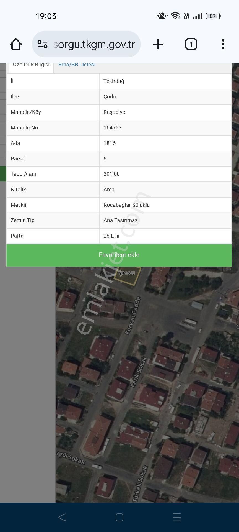
Task: Open a new tab with plus icon
Action: click(158, 44)
